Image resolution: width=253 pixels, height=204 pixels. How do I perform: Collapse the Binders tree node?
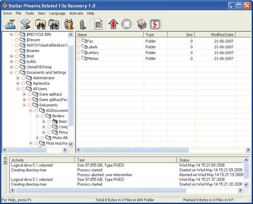pyautogui.click(x=37, y=116)
